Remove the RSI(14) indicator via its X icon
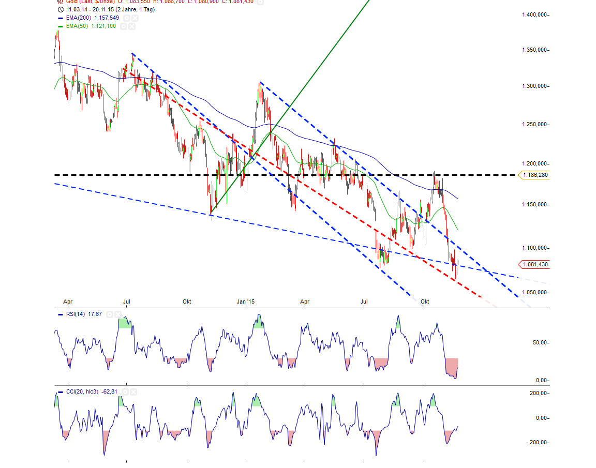Screen dimensions: 596x468 (118, 314)
